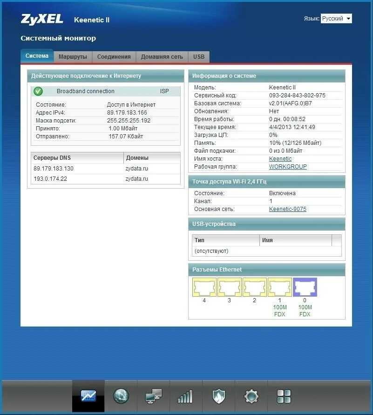Open the WORKGROUP link
This screenshot has height=415, width=373.
click(x=288, y=167)
